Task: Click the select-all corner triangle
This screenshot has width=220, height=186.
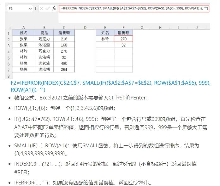Action: (10, 27)
